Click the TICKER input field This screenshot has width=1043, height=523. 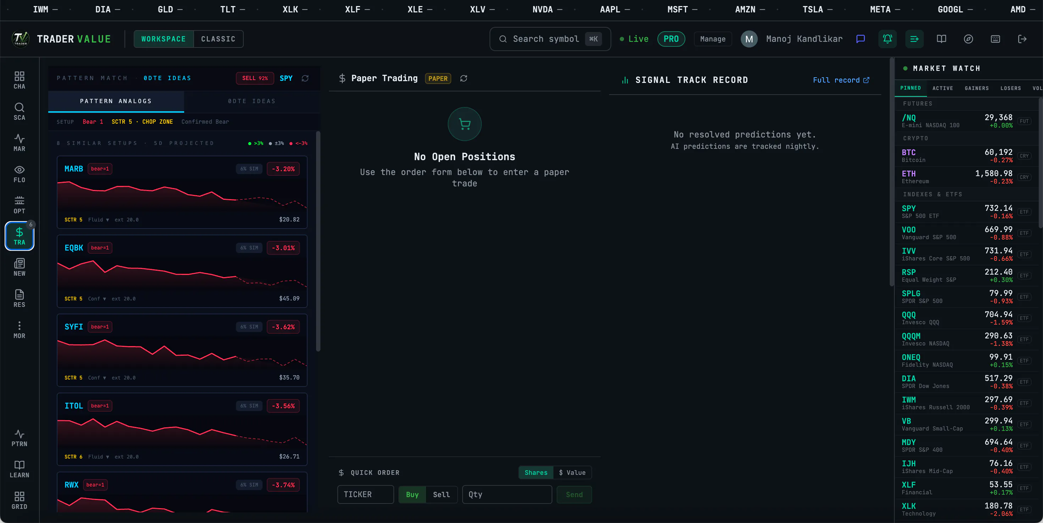pyautogui.click(x=365, y=494)
